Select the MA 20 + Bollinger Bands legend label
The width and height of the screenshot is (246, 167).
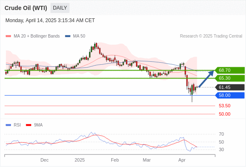(x=37, y=36)
